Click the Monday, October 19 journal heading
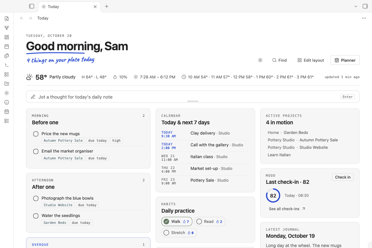Image resolution: width=372 pixels, height=248 pixels. coord(290,236)
